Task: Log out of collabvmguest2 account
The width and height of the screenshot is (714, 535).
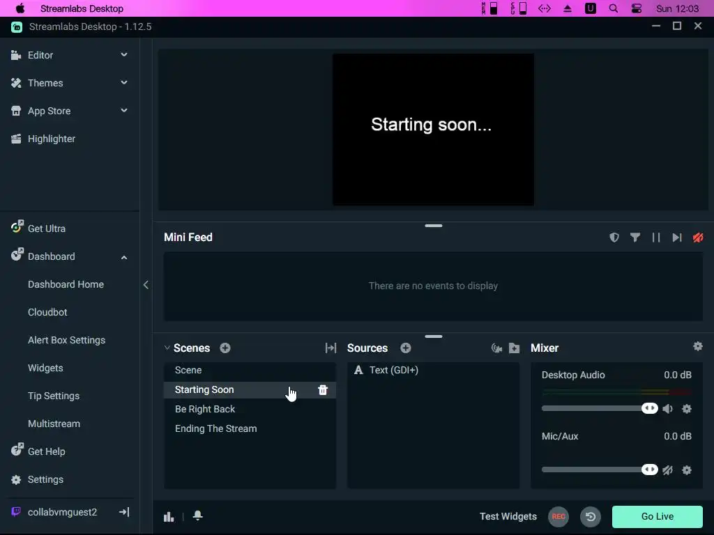Action: tap(124, 512)
